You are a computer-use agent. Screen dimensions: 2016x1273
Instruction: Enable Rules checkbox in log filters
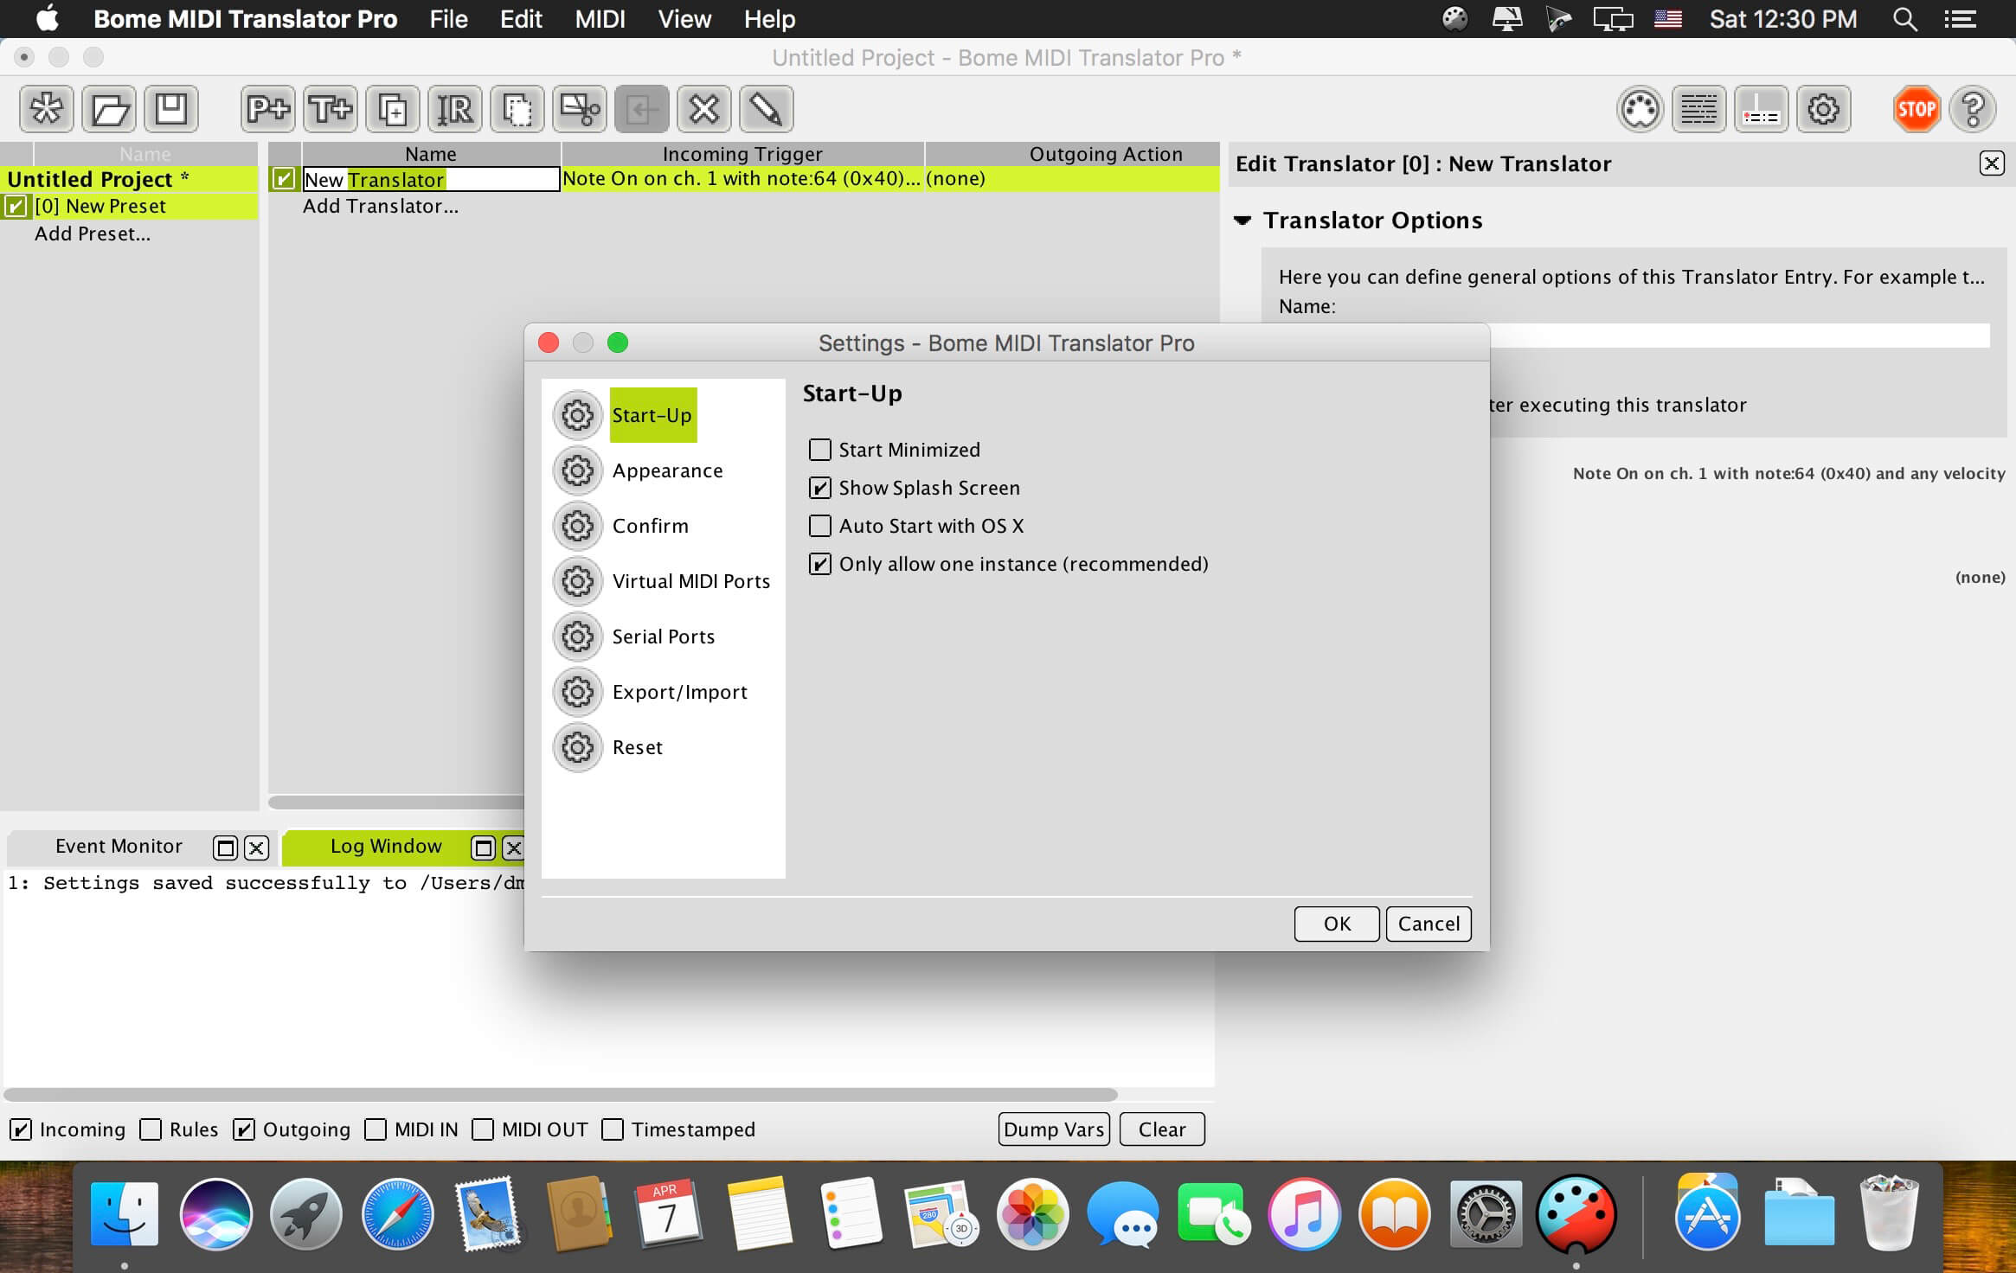click(x=151, y=1129)
